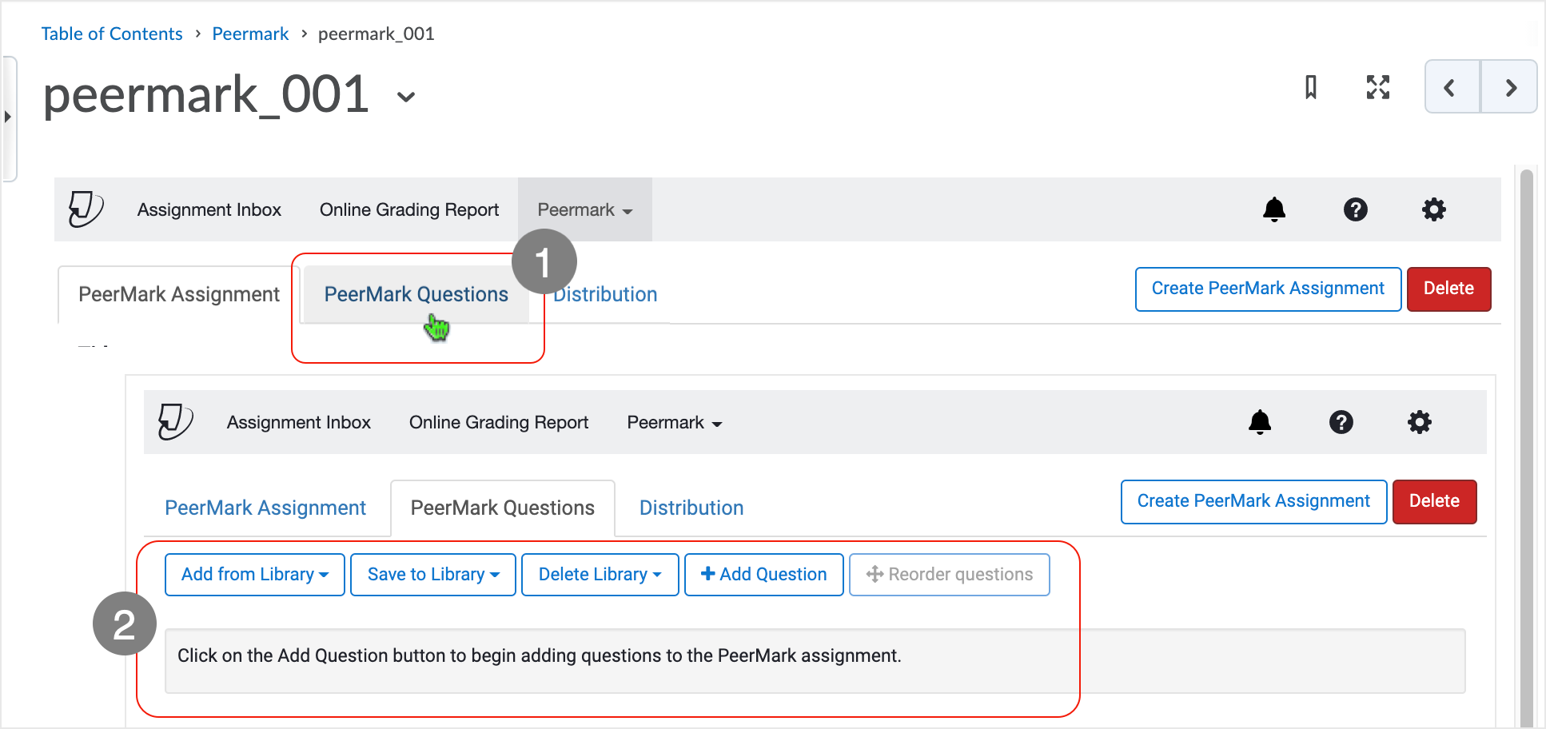Image resolution: width=1546 pixels, height=729 pixels.
Task: Expand the Delete Library dropdown
Action: (x=600, y=574)
